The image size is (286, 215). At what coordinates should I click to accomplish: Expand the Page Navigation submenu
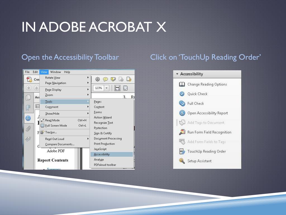tap(88, 83)
